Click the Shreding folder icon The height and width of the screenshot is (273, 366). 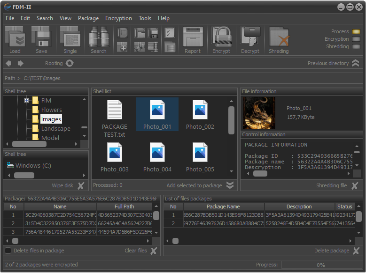point(279,37)
